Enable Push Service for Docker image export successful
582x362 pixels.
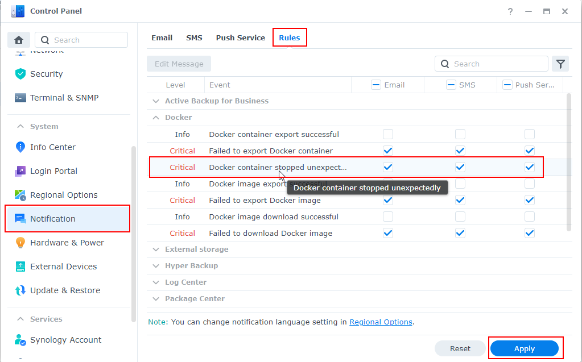[x=530, y=184]
